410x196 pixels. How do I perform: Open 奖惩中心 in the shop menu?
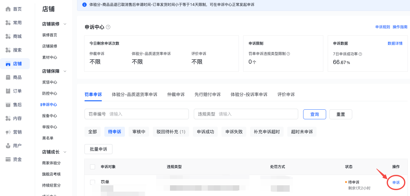(50, 82)
